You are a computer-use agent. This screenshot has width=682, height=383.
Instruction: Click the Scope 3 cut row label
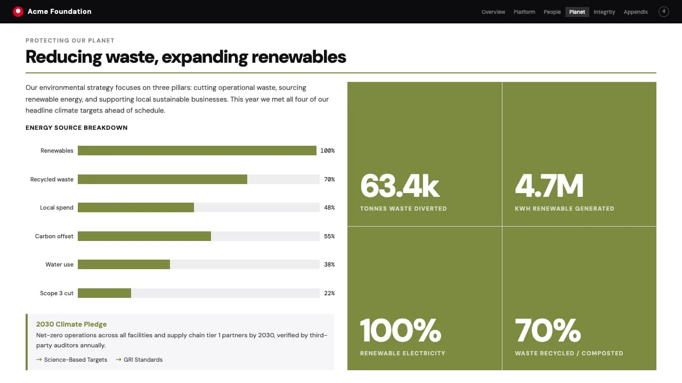click(56, 293)
